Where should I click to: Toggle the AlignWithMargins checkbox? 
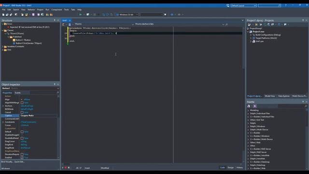pyautogui.click(x=22, y=103)
